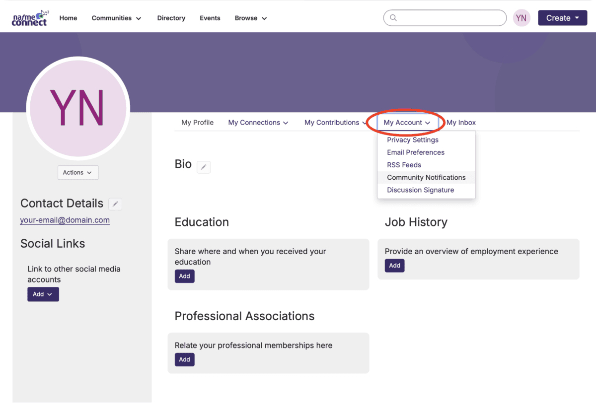Click the search magnifier icon
Screen dimensions: 596x417
click(393, 18)
